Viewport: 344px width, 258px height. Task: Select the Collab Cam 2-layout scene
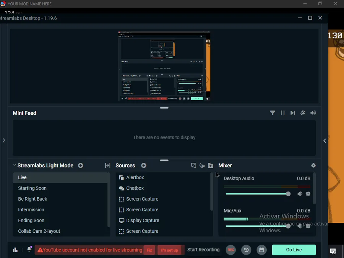coord(60,231)
